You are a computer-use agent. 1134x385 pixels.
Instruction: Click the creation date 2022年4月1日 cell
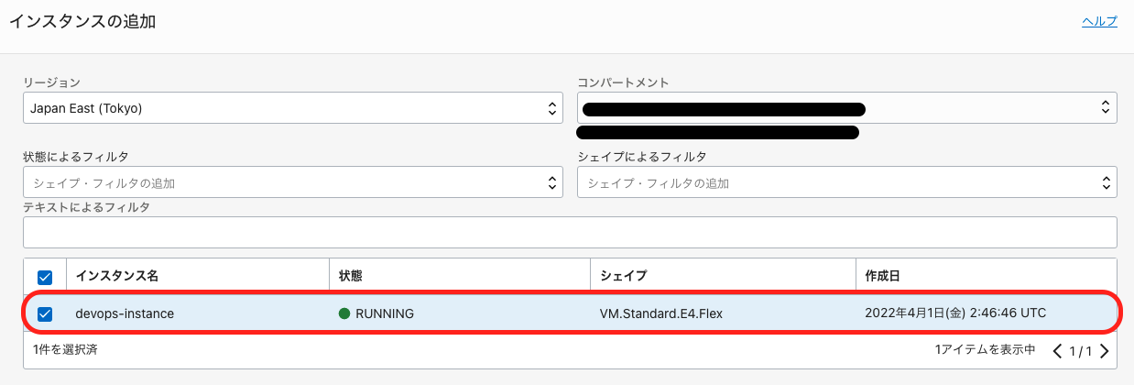pyautogui.click(x=954, y=313)
